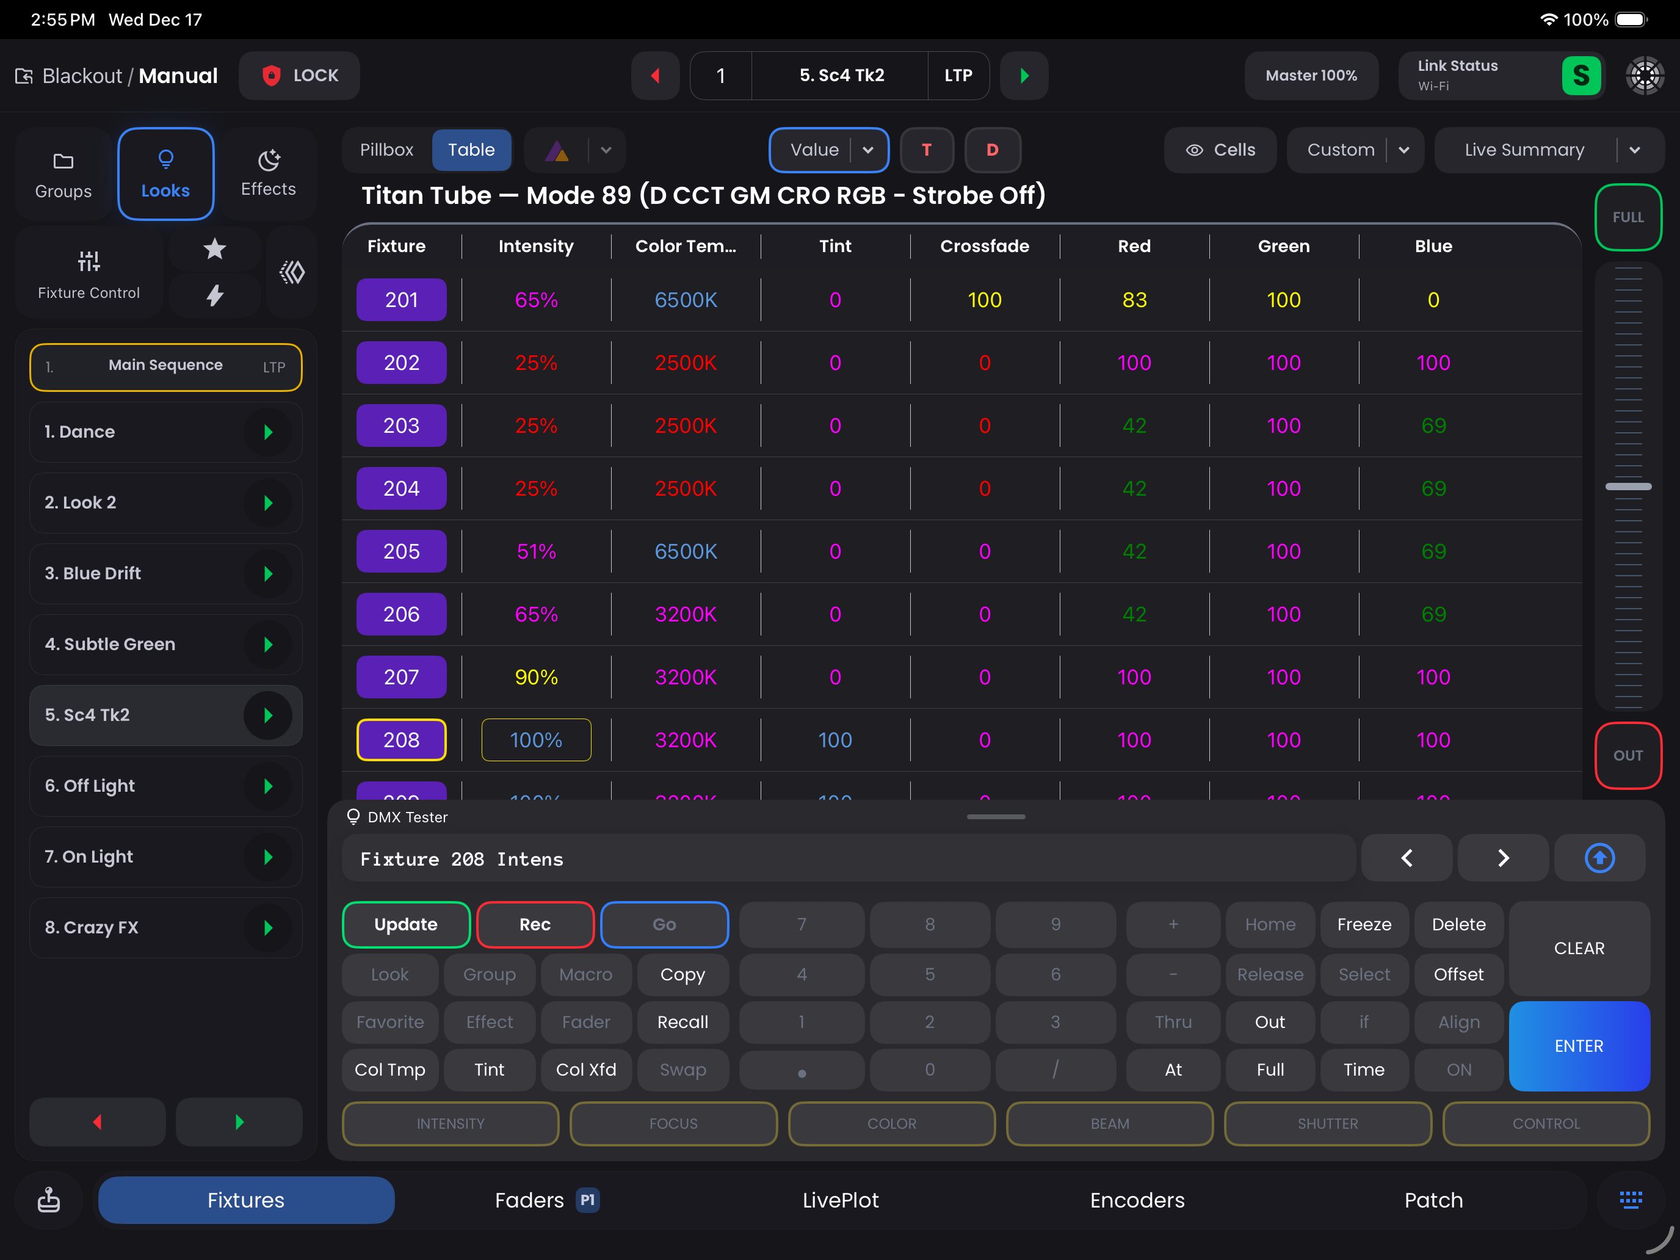Viewport: 1680px width, 1260px height.
Task: Switch to the Effects tab
Action: point(268,173)
